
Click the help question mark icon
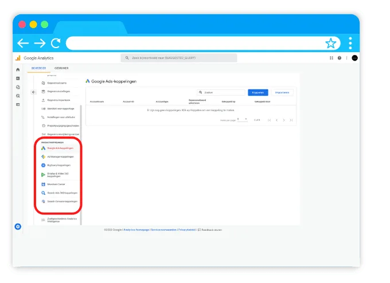339,58
